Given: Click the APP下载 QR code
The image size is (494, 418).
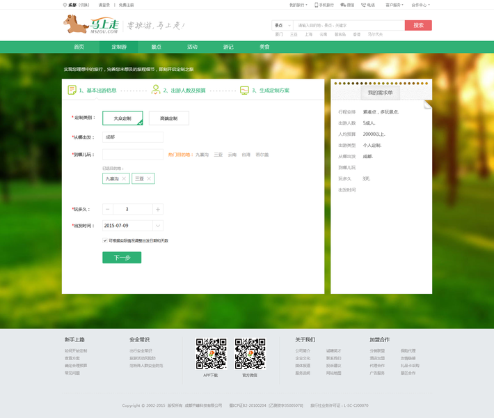Looking at the screenshot, I should pos(211,354).
